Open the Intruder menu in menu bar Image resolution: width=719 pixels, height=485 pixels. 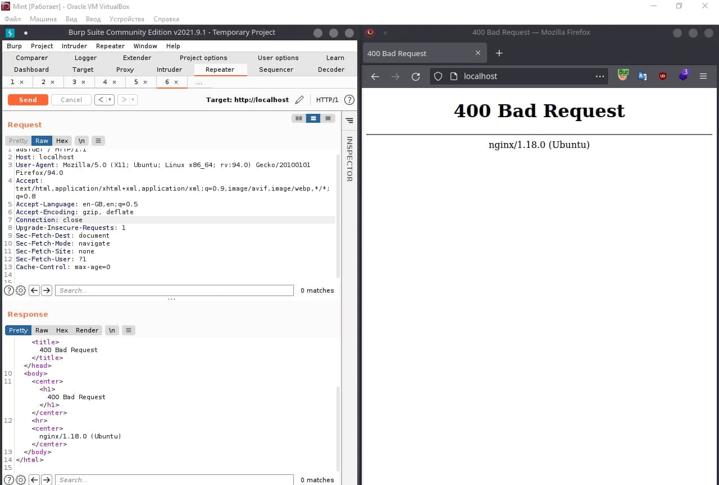pyautogui.click(x=74, y=46)
